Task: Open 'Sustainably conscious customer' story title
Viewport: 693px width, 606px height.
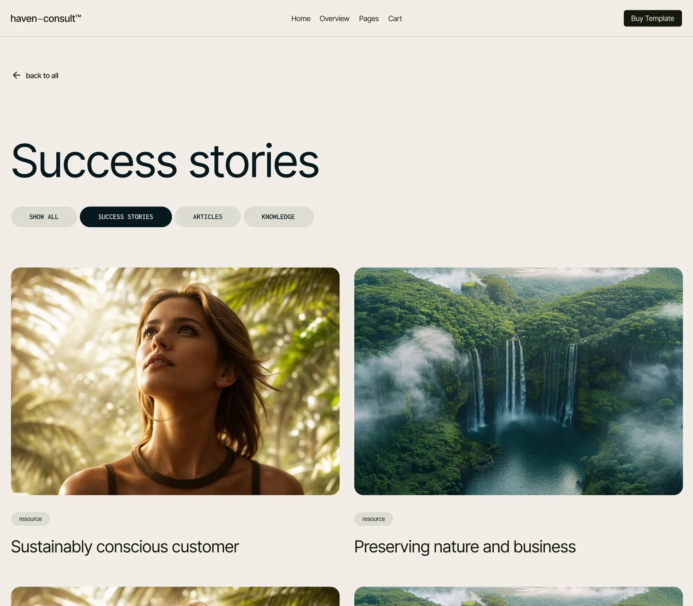Action: pos(125,547)
